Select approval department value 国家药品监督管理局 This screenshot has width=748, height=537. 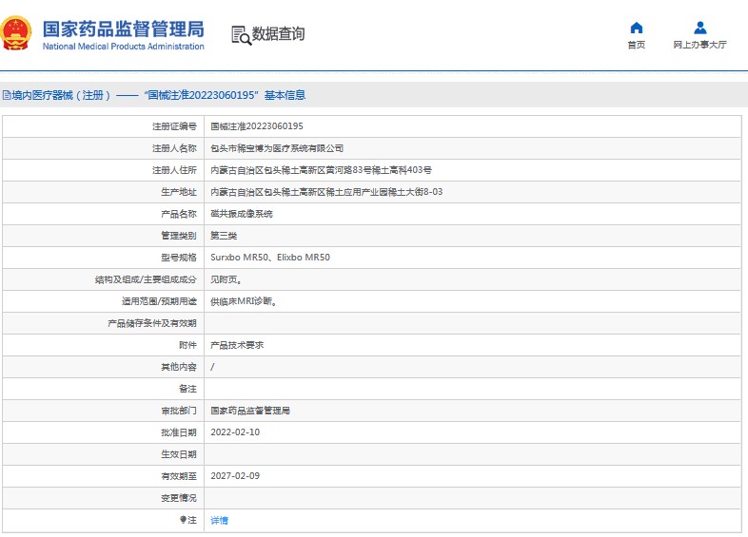[250, 411]
